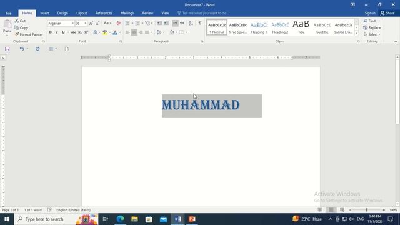The image size is (400, 225).
Task: Click the Sign in link
Action: point(370,13)
